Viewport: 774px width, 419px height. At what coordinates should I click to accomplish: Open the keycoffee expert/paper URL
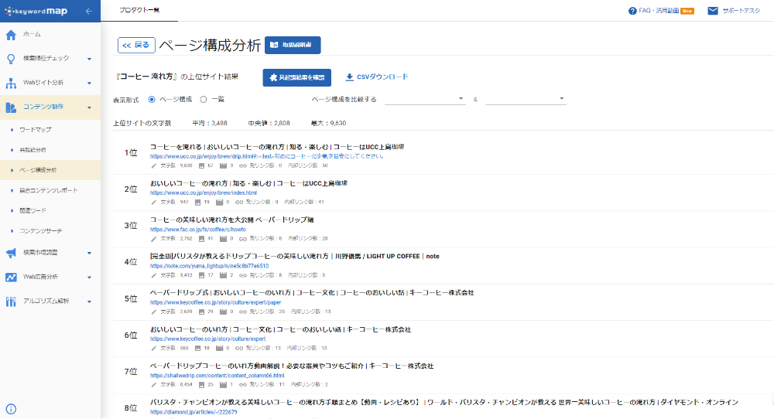coord(216,302)
